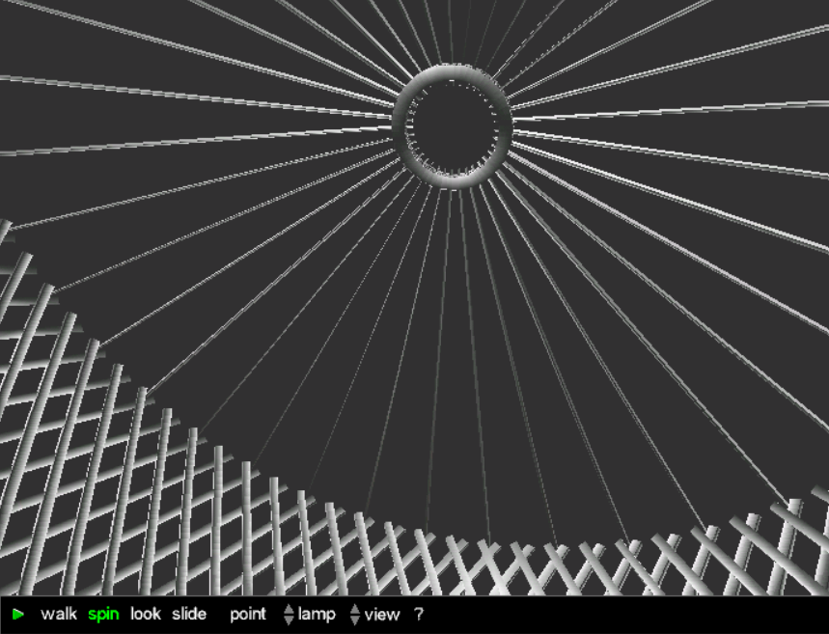Image resolution: width=829 pixels, height=634 pixels.
Task: Click the green play arrow icon
Action: pos(18,615)
